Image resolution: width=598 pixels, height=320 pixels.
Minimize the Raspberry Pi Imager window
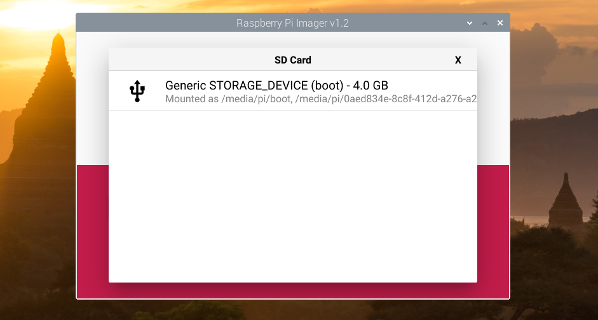pos(470,23)
